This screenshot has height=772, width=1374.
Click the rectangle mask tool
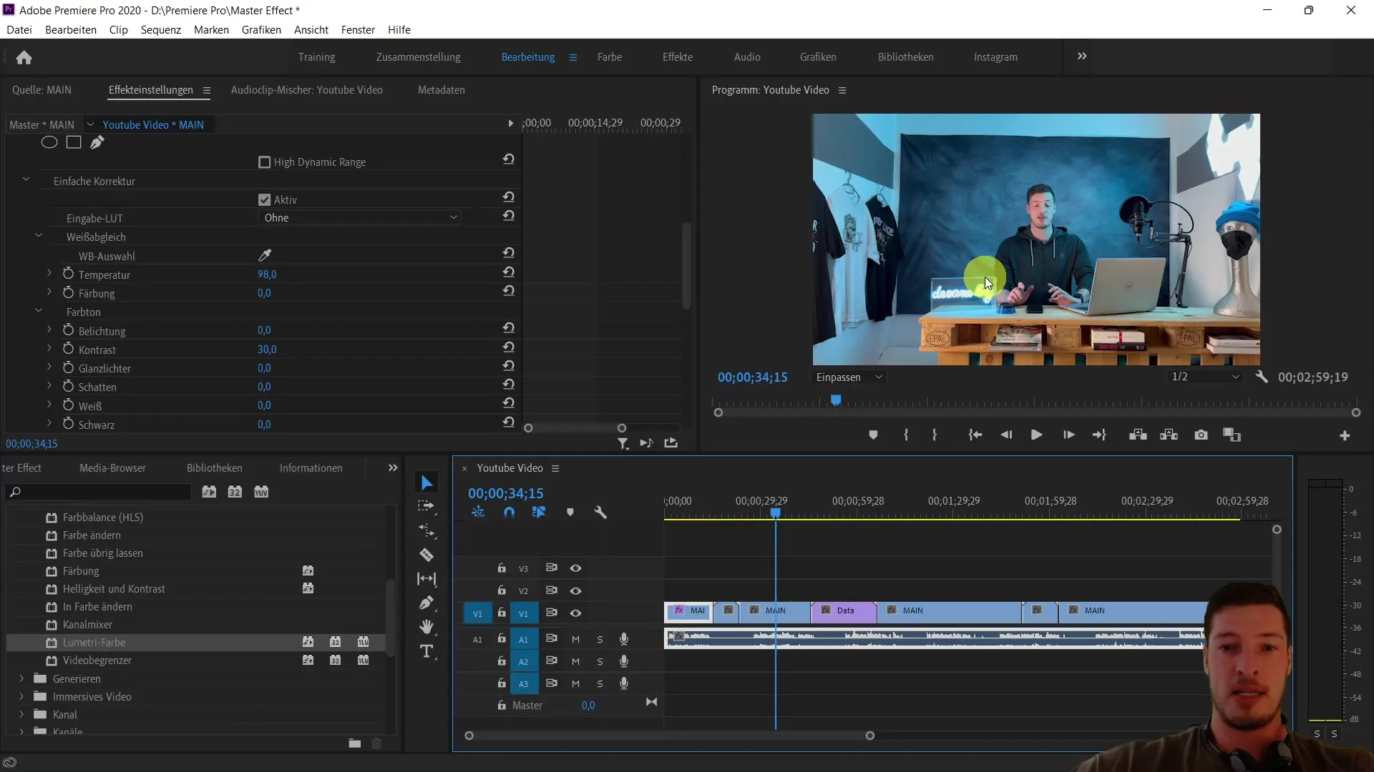74,142
